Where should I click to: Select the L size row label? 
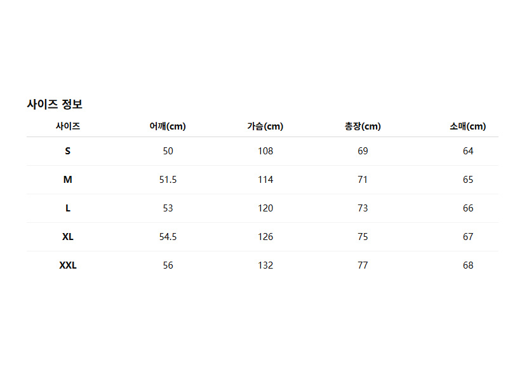[x=68, y=208]
